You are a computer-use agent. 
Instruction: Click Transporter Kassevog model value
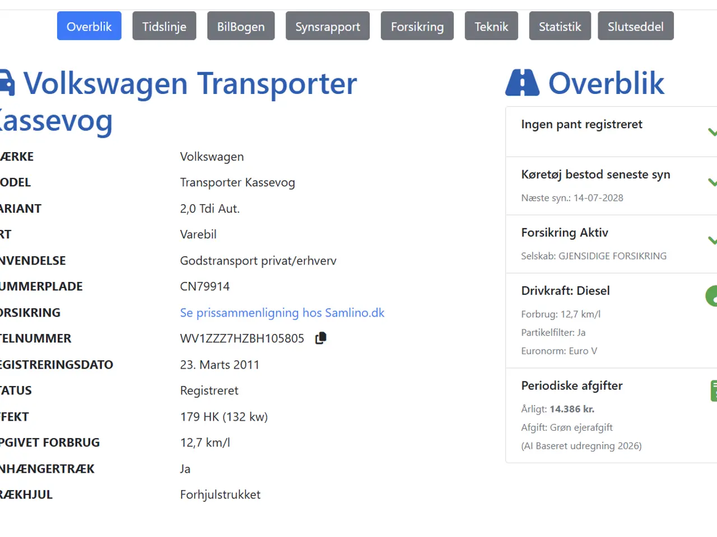[x=238, y=182]
